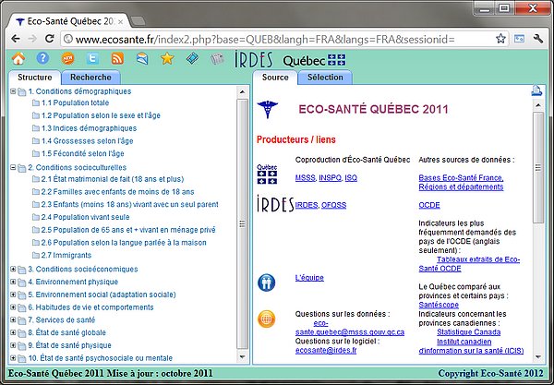Select the Eco-Santé Québec browser tab
The height and width of the screenshot is (385, 554).
[69, 21]
